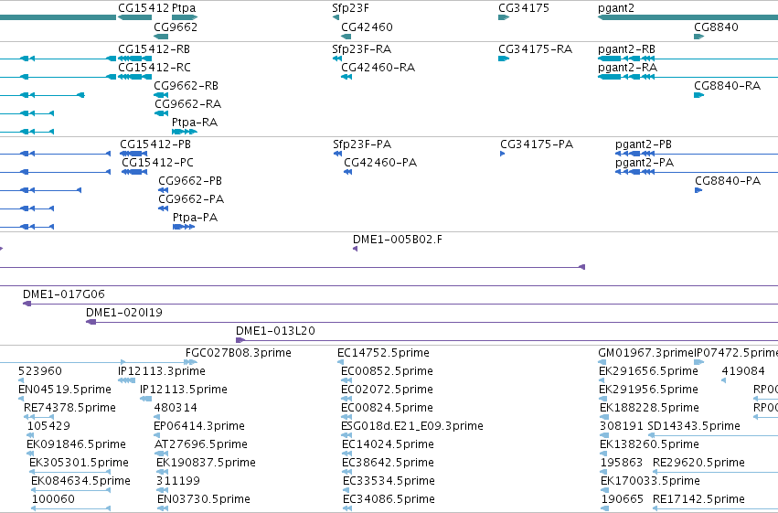Select protein CG15412-PC
The width and height of the screenshot is (778, 513).
pyautogui.click(x=158, y=163)
